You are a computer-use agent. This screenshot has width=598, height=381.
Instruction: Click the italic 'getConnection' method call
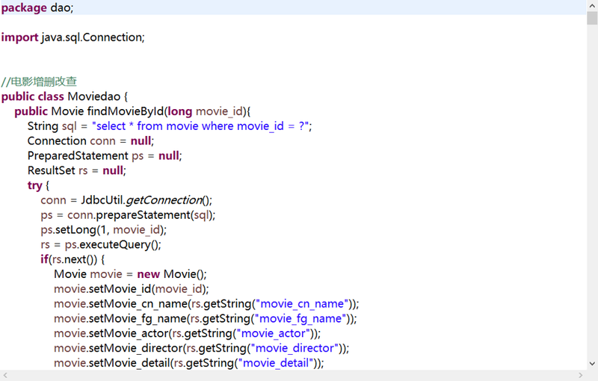click(x=164, y=200)
